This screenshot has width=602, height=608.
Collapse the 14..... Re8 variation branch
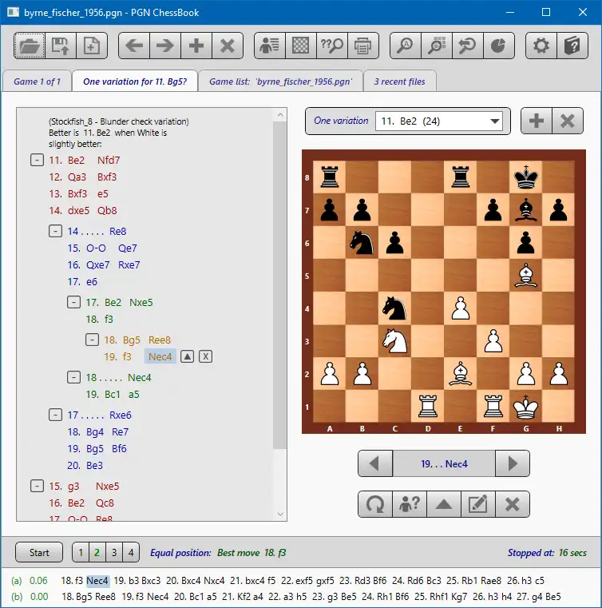coord(55,231)
